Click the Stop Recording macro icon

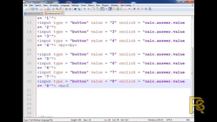pyautogui.click(x=138, y=9)
